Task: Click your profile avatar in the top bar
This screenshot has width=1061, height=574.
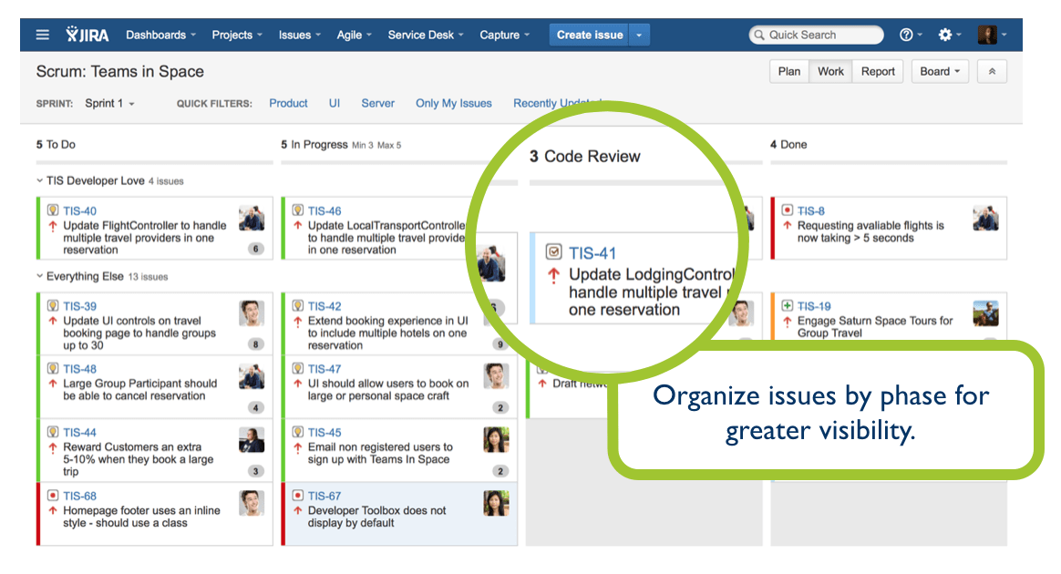Action: click(987, 34)
